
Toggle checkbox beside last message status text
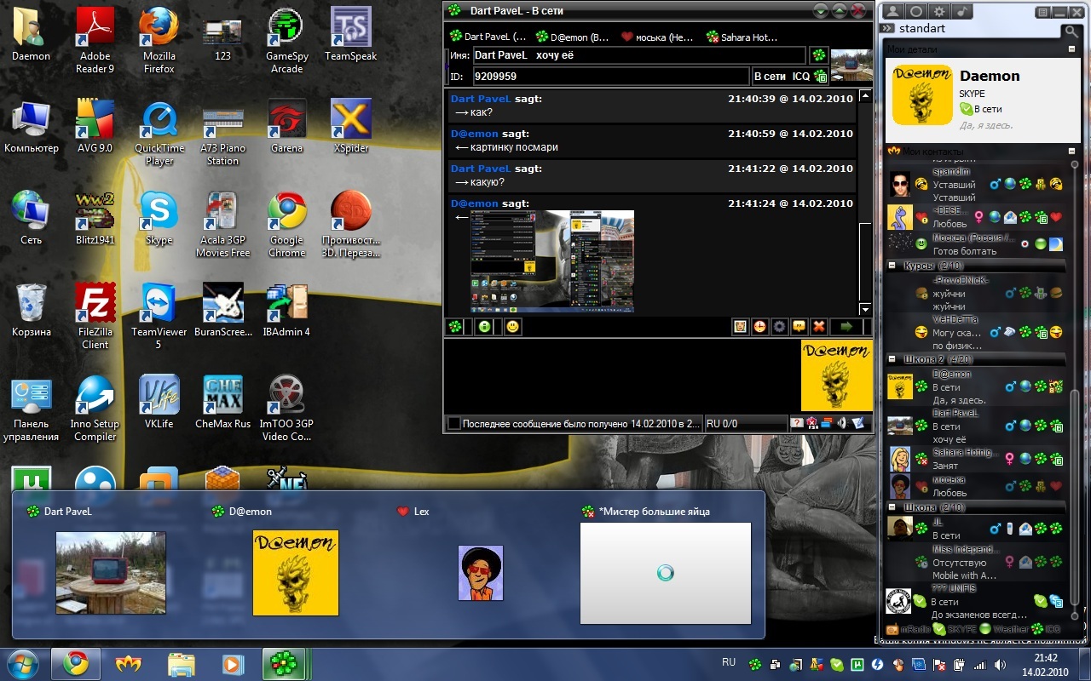click(x=454, y=423)
